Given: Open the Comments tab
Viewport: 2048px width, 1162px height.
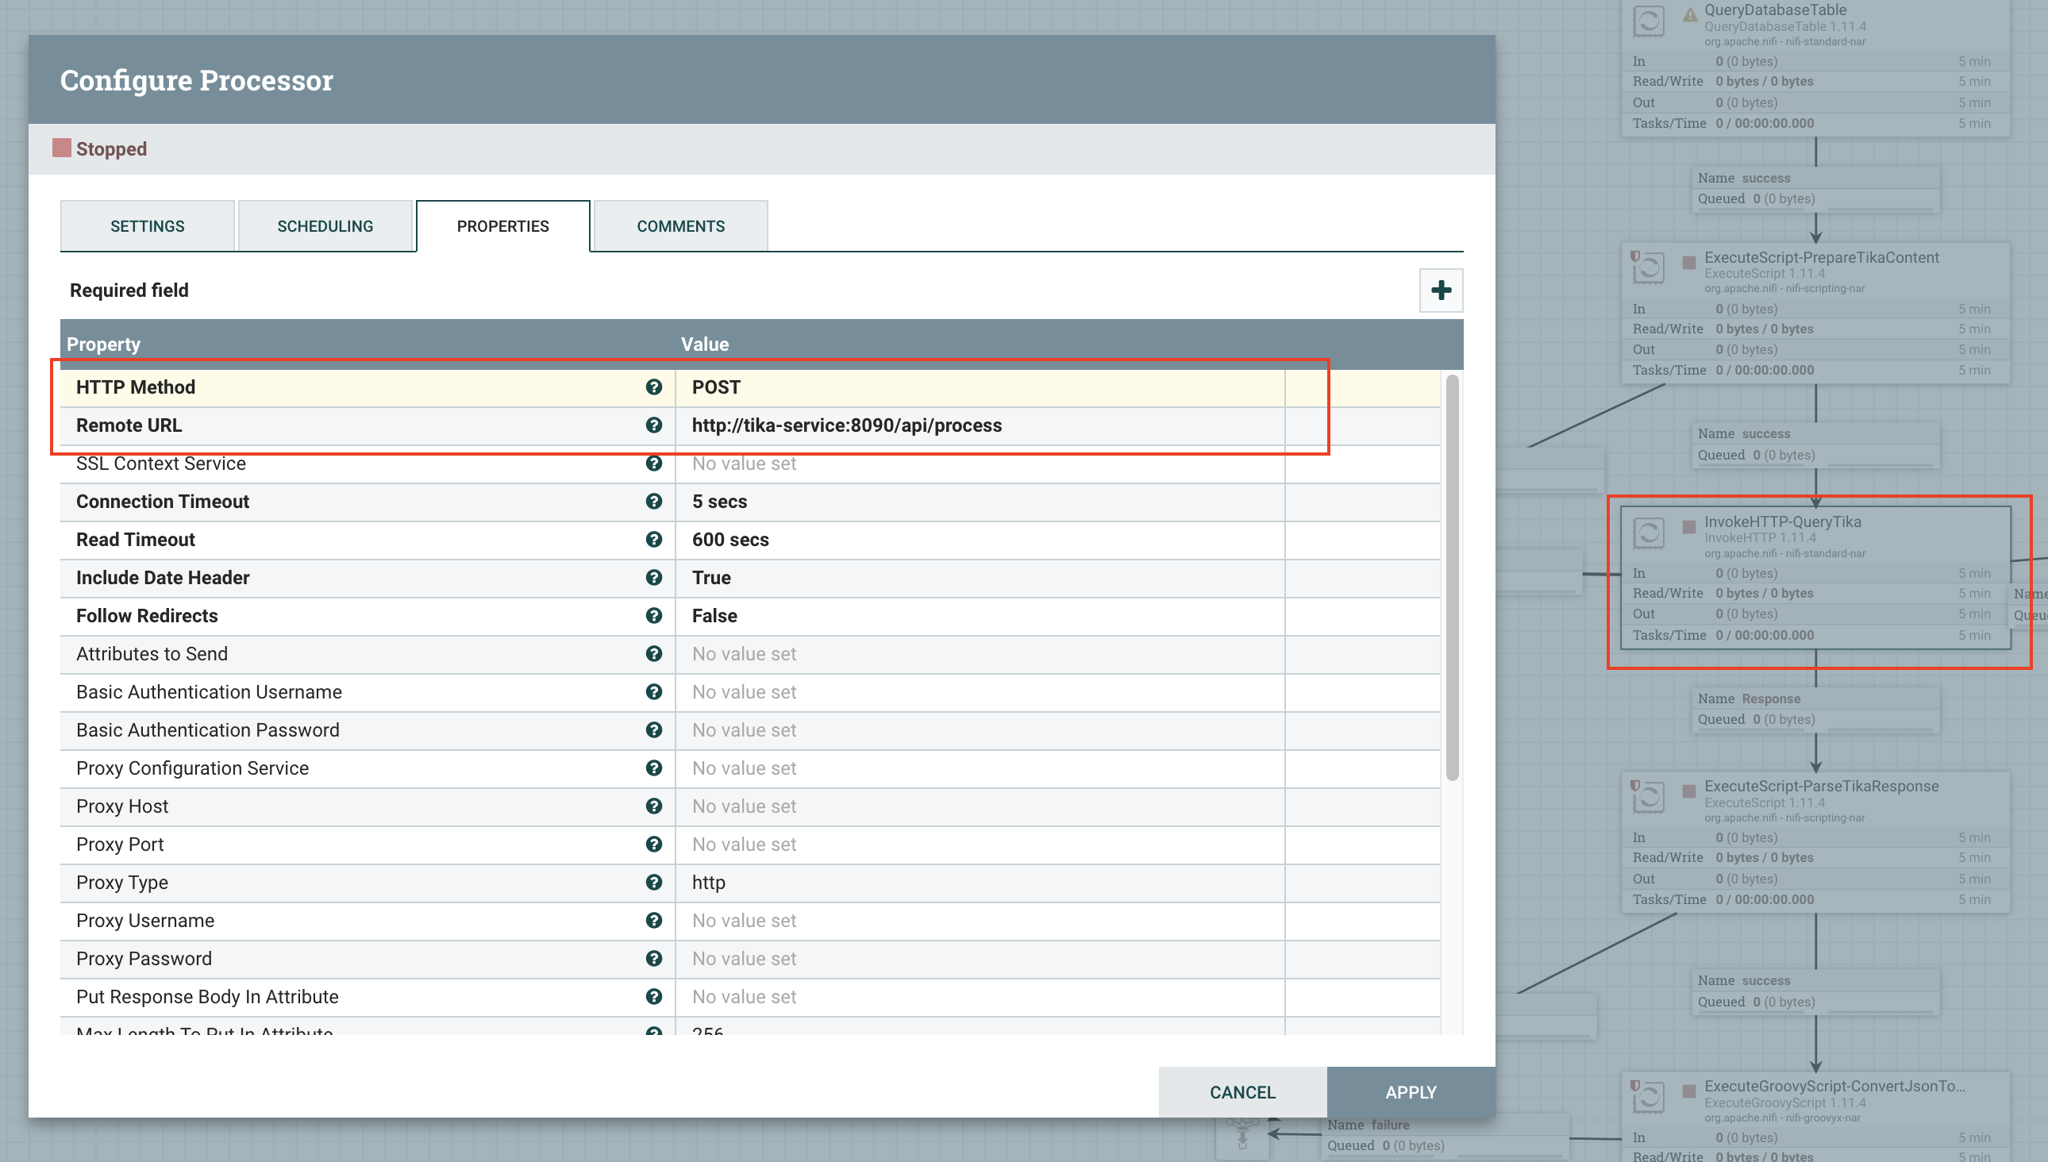Looking at the screenshot, I should (681, 226).
